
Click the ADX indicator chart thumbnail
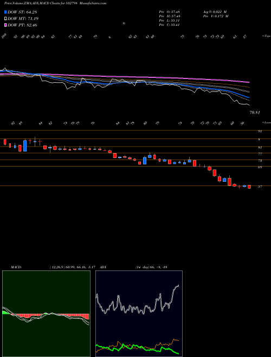tap(139, 314)
